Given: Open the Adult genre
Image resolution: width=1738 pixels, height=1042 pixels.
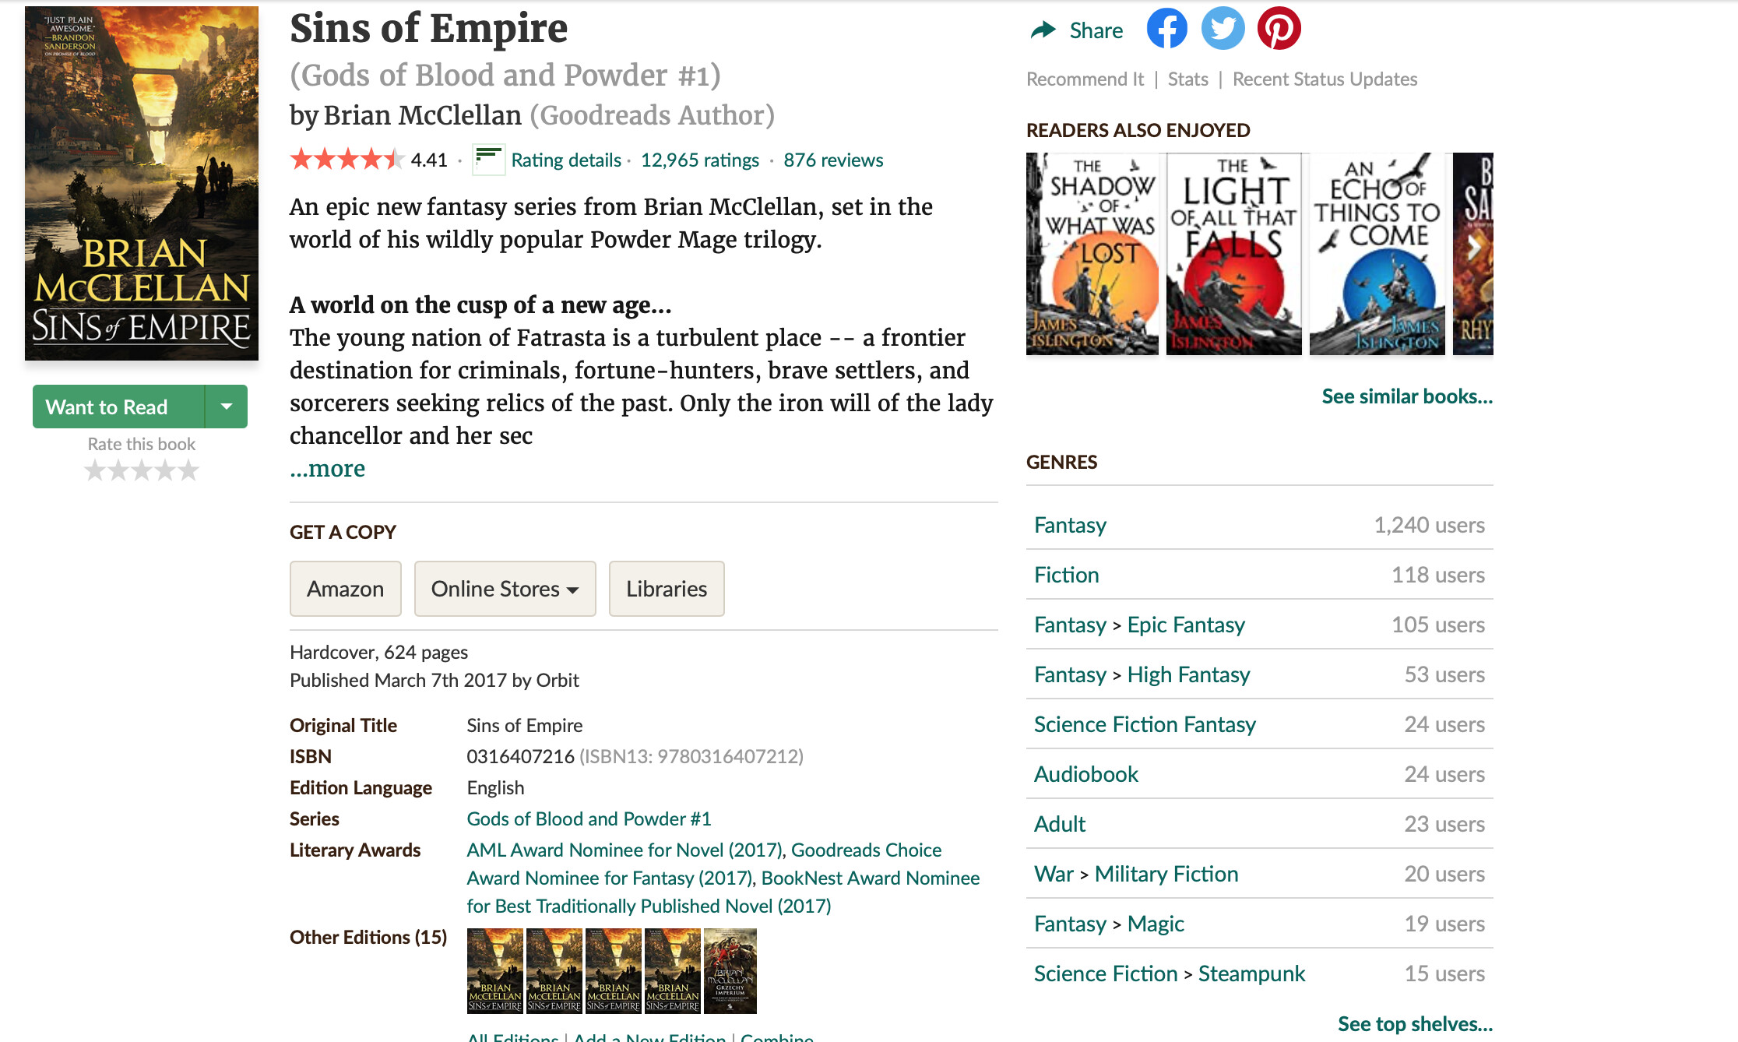Looking at the screenshot, I should click(1059, 824).
